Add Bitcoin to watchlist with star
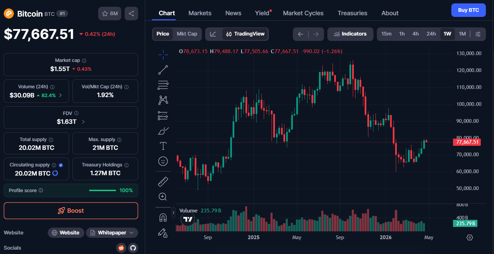This screenshot has height=254, width=494. [110, 14]
